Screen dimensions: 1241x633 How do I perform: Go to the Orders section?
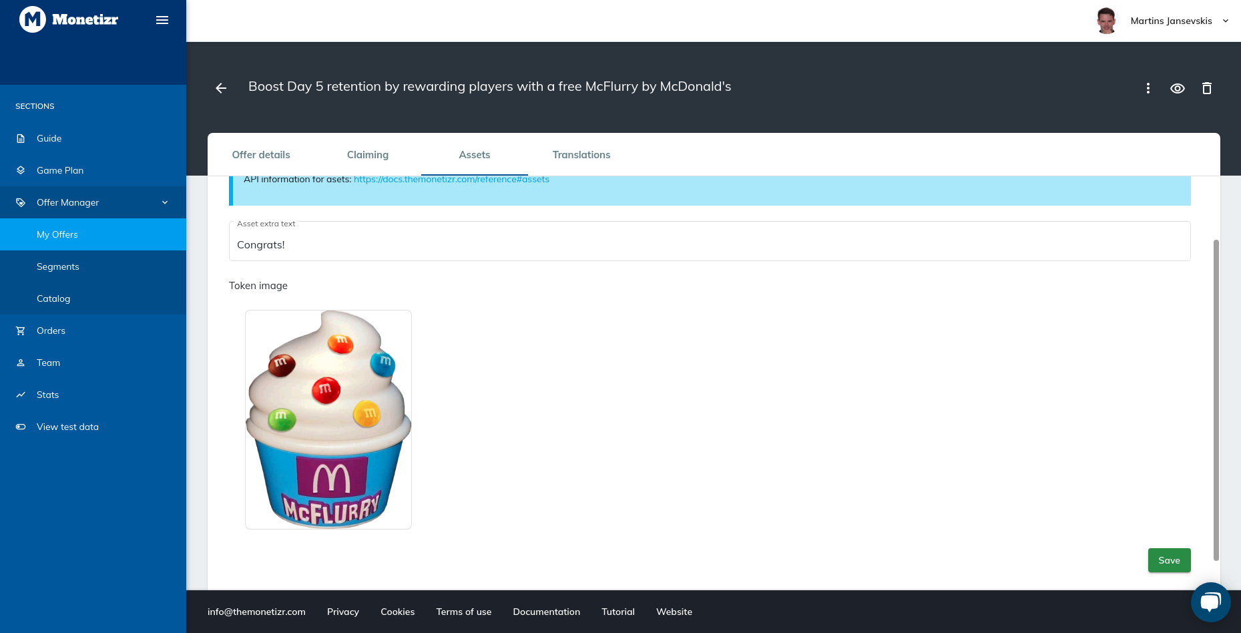tap(93, 331)
